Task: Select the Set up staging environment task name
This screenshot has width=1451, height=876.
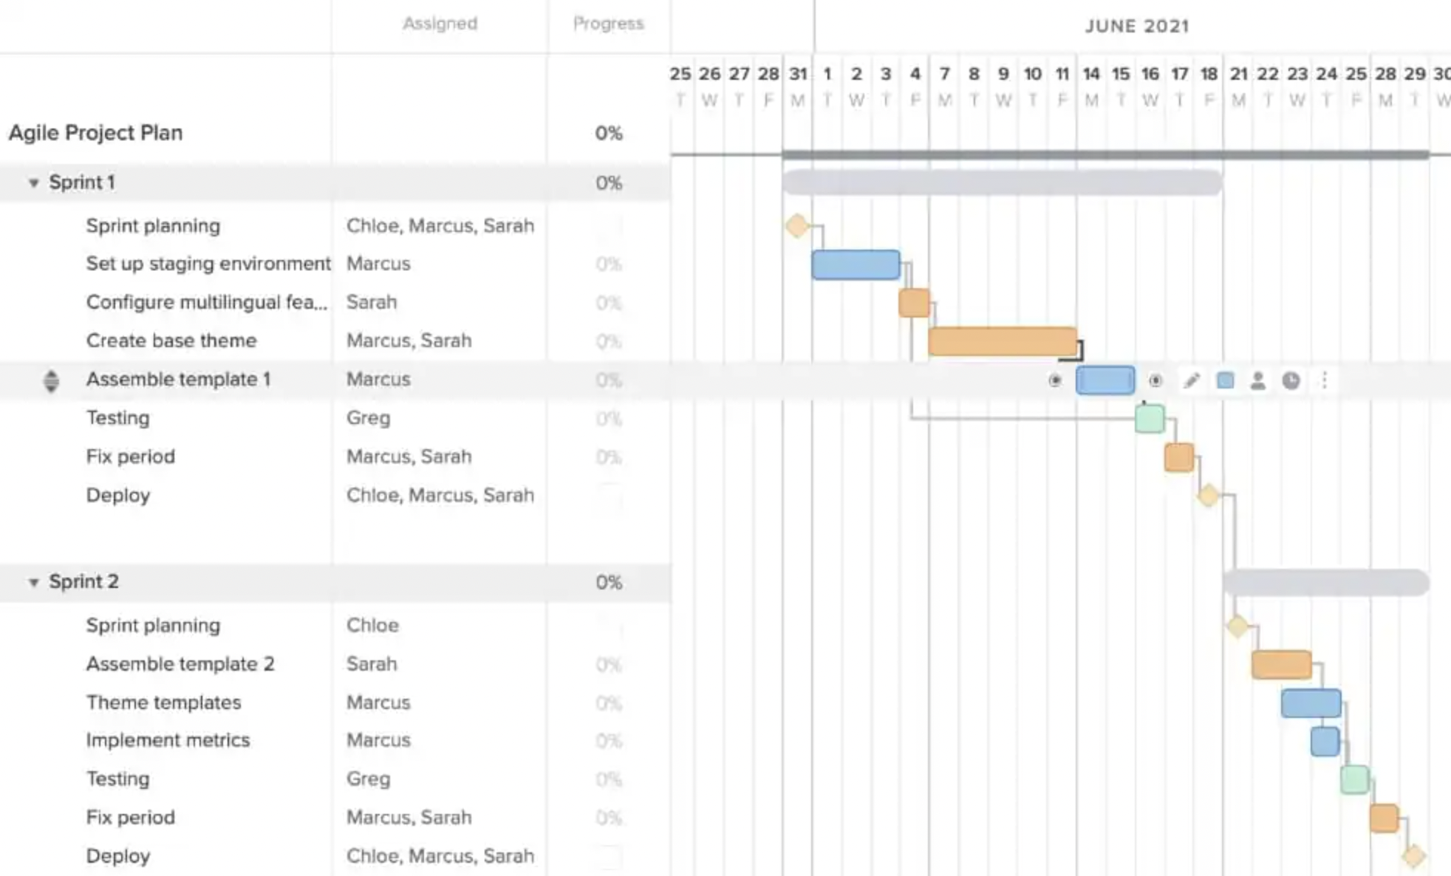Action: coord(208,264)
